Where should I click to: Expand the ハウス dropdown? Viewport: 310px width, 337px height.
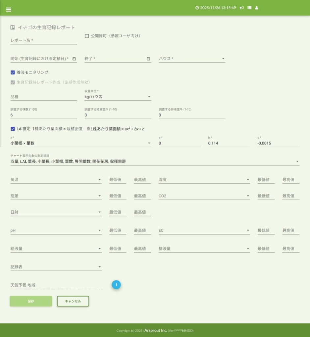pyautogui.click(x=192, y=59)
